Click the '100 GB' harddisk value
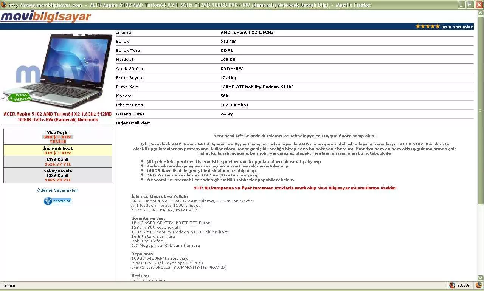Image resolution: width=484 pixels, height=291 pixels. 228,59
